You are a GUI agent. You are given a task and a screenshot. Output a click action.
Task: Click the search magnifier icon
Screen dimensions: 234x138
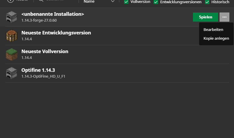[41, 1]
